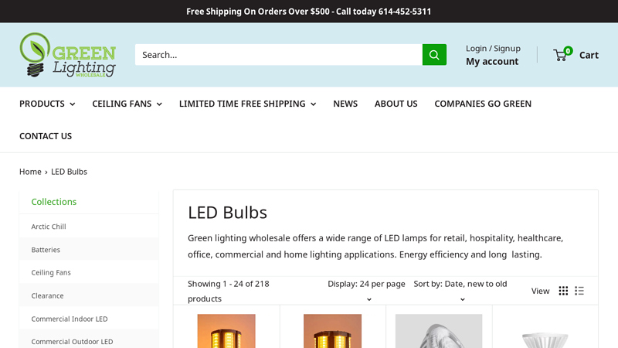Switch to grid view icon
Image resolution: width=618 pixels, height=348 pixels.
(563, 291)
